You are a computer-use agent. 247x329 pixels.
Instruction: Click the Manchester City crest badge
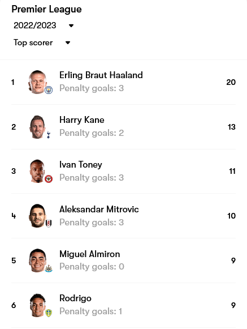(x=49, y=90)
